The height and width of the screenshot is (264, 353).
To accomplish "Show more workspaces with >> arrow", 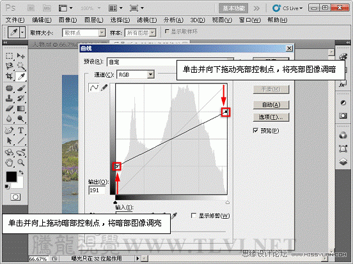I will (256, 8).
